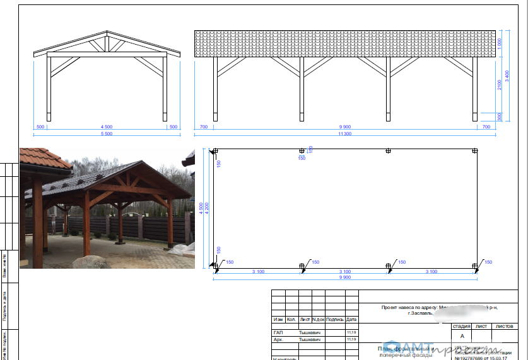Select the 11 300 overall length dimension

tap(344, 134)
